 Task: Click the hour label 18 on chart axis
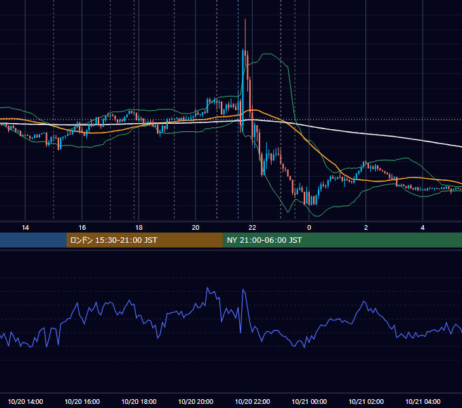pos(139,228)
